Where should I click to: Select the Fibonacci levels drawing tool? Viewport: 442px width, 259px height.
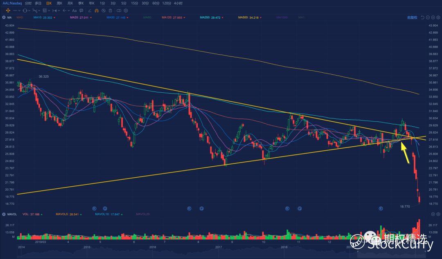45,10
